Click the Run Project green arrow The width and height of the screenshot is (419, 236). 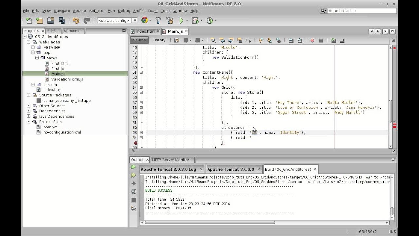[x=181, y=21]
